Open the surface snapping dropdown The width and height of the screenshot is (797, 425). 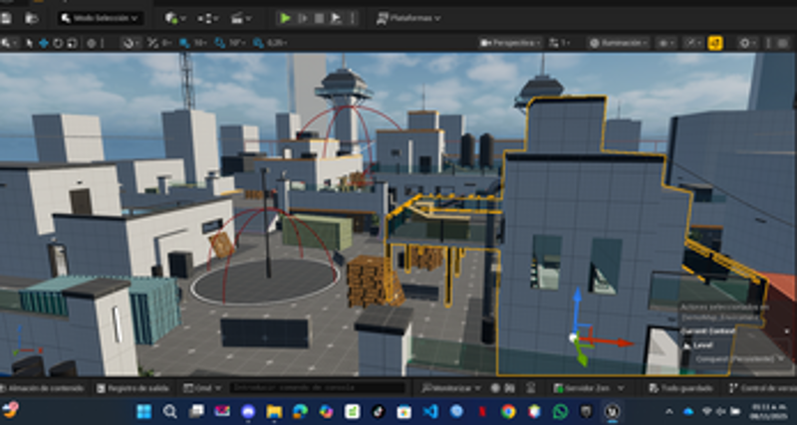tap(132, 43)
